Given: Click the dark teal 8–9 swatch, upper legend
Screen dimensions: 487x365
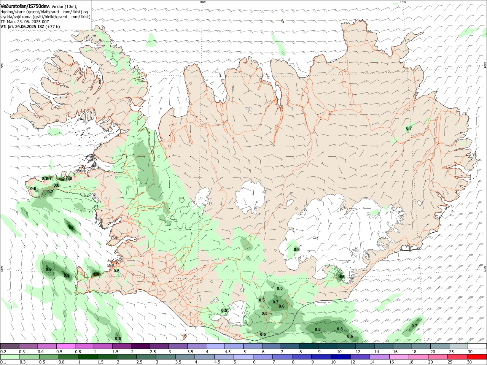Looking at the screenshot, I should click(x=308, y=346).
